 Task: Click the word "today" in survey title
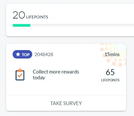39,78
